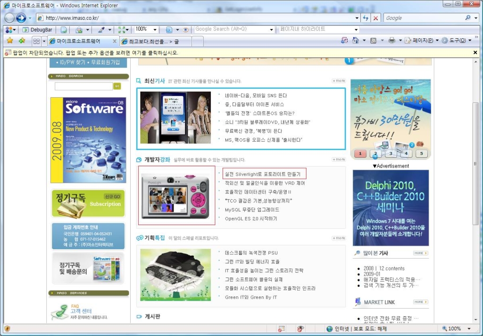
Task: Open the 2009.08 micro Software magazine cover
Action: 88,140
